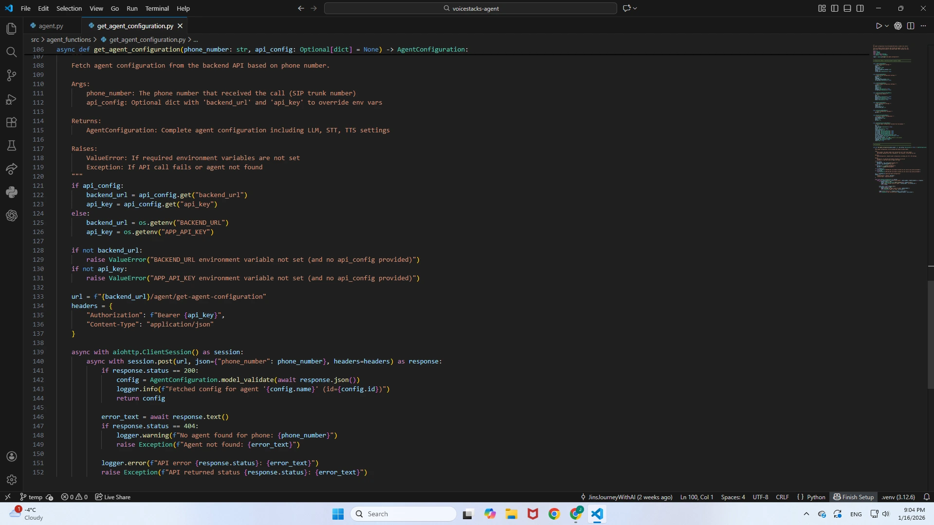The width and height of the screenshot is (934, 525).
Task: Open notifications bell in status bar
Action: pyautogui.click(x=927, y=497)
